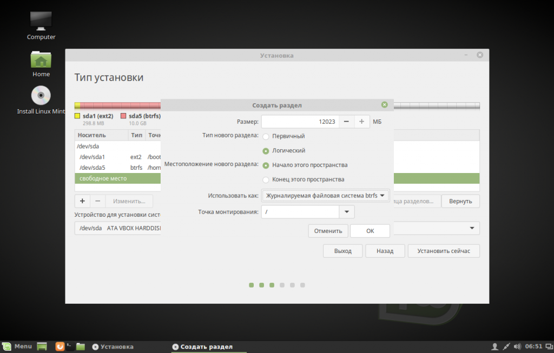Select the Первичный partition type radio button
Image resolution: width=554 pixels, height=353 pixels.
265,136
